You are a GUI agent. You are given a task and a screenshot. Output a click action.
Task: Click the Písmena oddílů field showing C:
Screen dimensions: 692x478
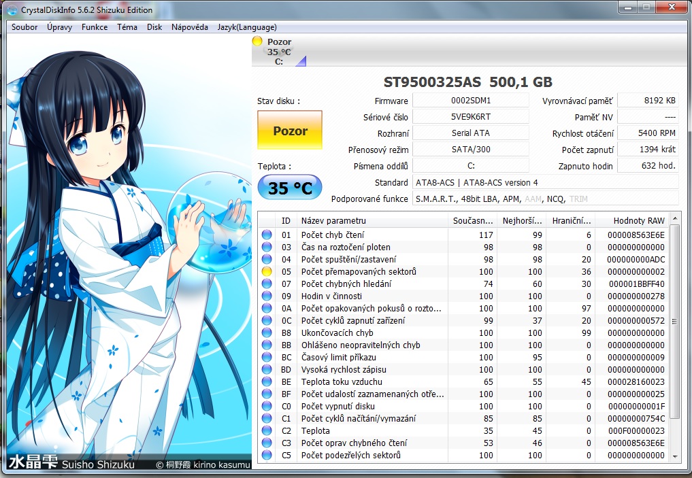point(470,166)
